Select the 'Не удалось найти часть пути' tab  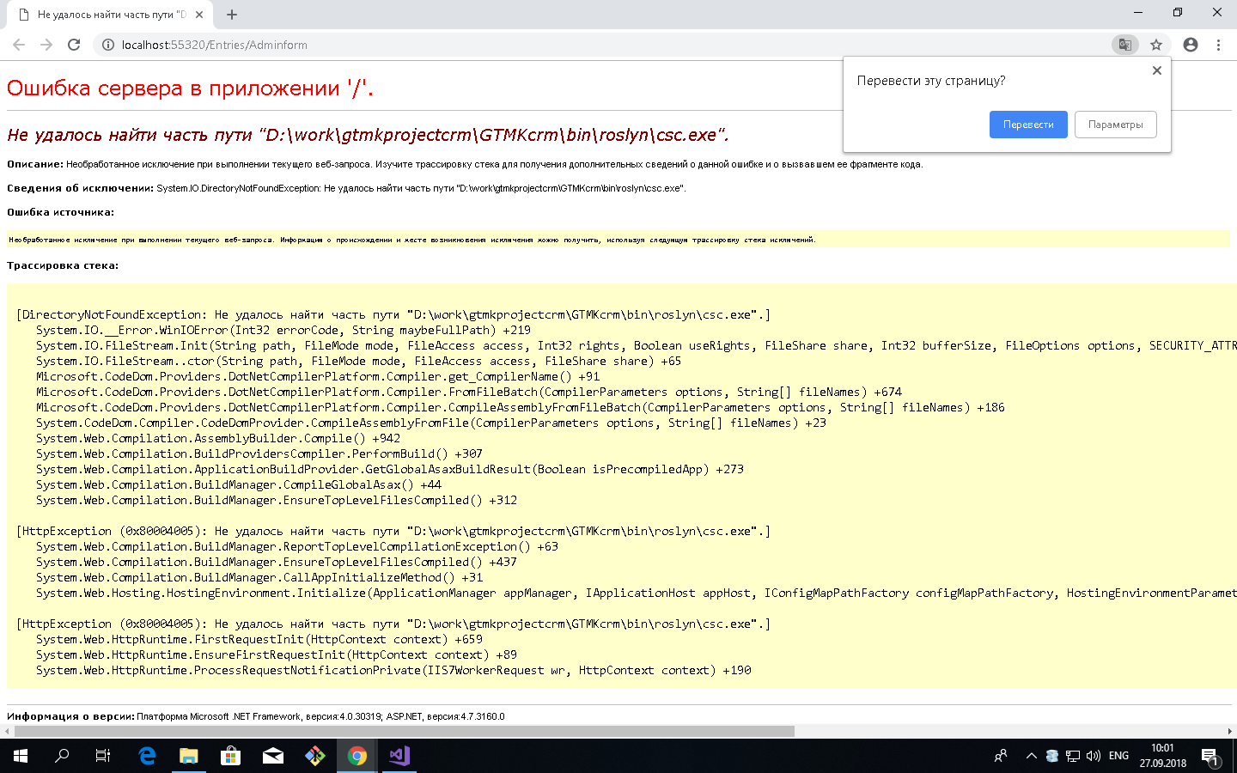coord(110,15)
